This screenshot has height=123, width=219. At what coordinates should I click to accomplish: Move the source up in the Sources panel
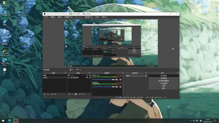tap(80, 94)
